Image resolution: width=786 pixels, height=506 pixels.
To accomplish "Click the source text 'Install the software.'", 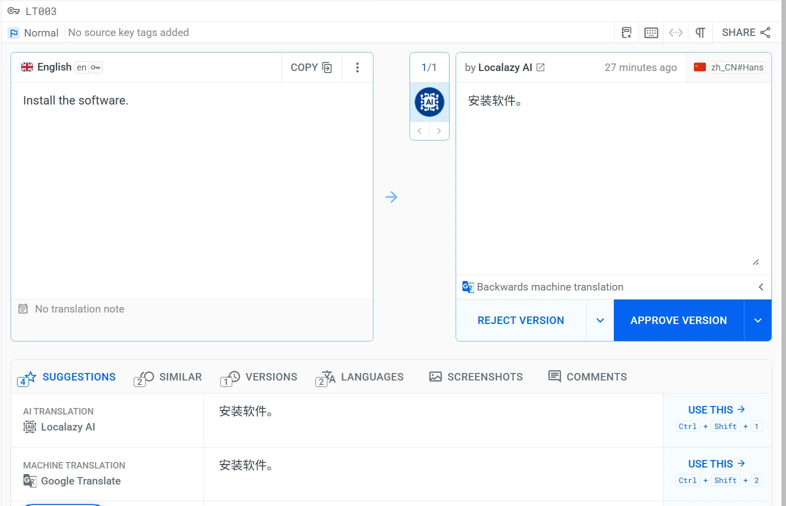I will pos(76,100).
